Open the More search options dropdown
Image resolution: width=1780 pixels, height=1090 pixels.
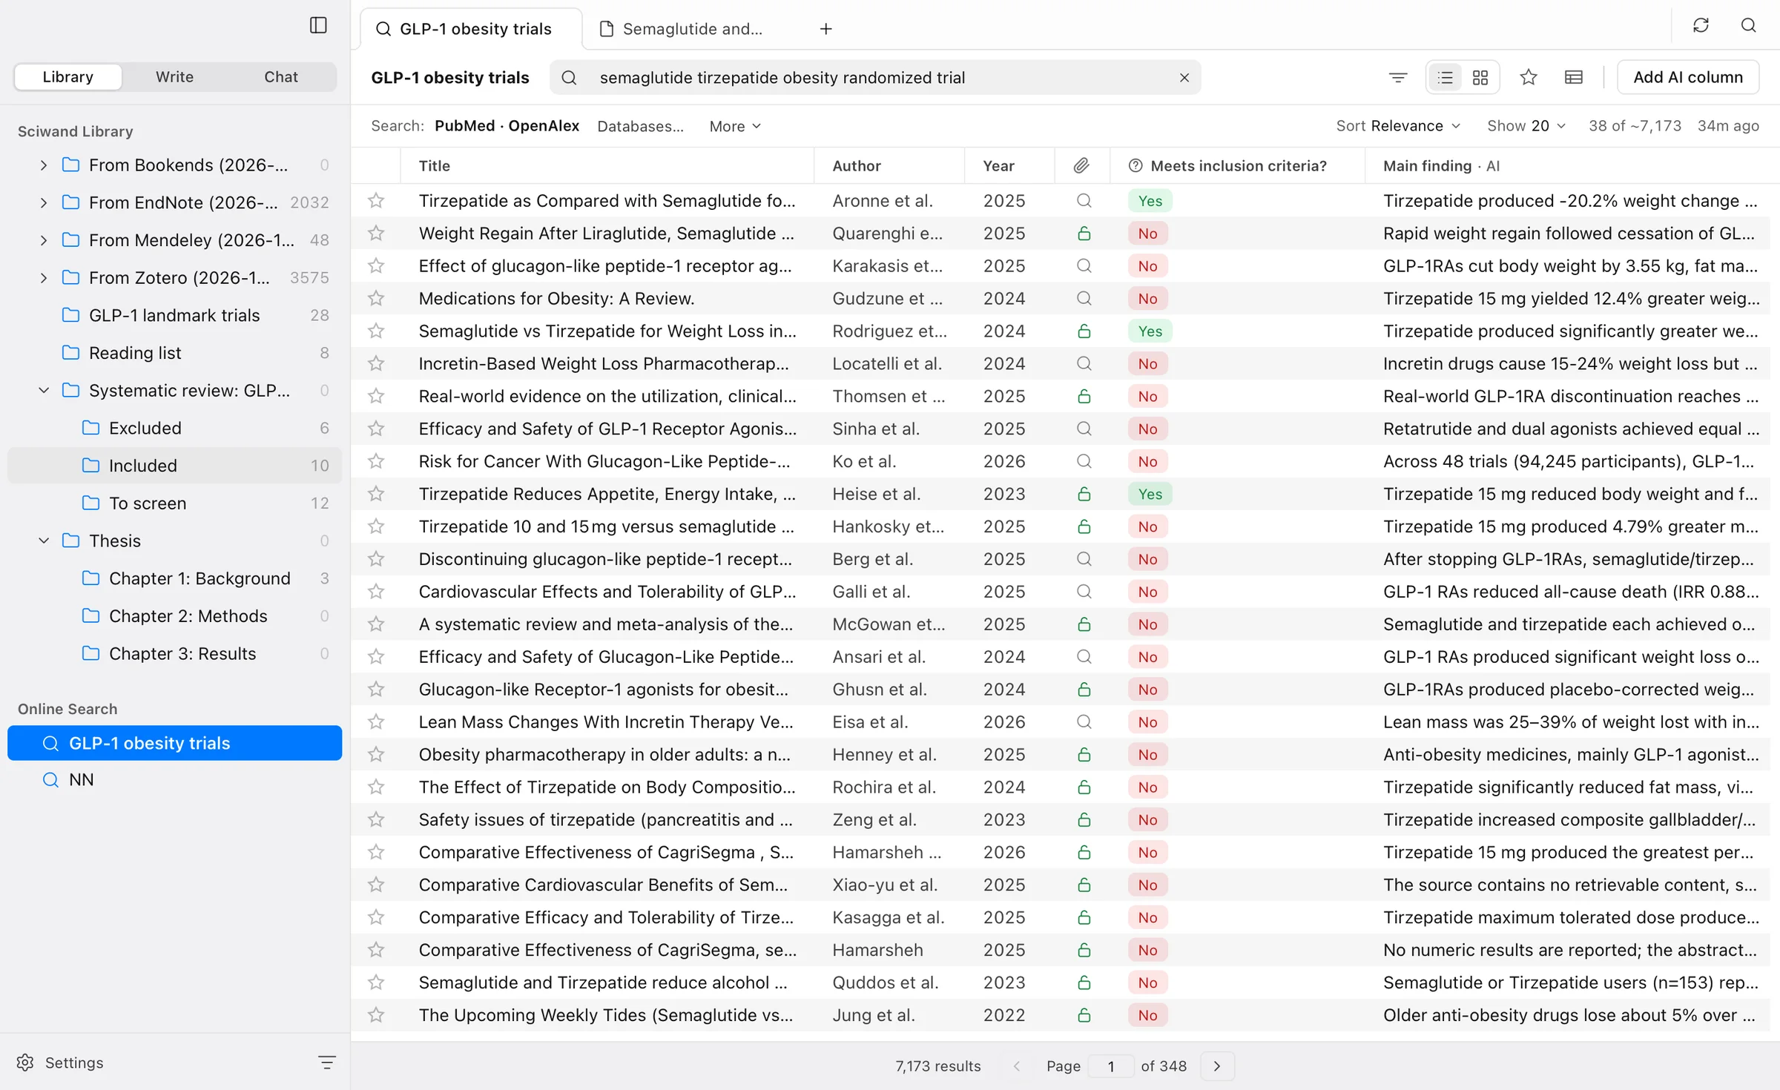pyautogui.click(x=735, y=126)
